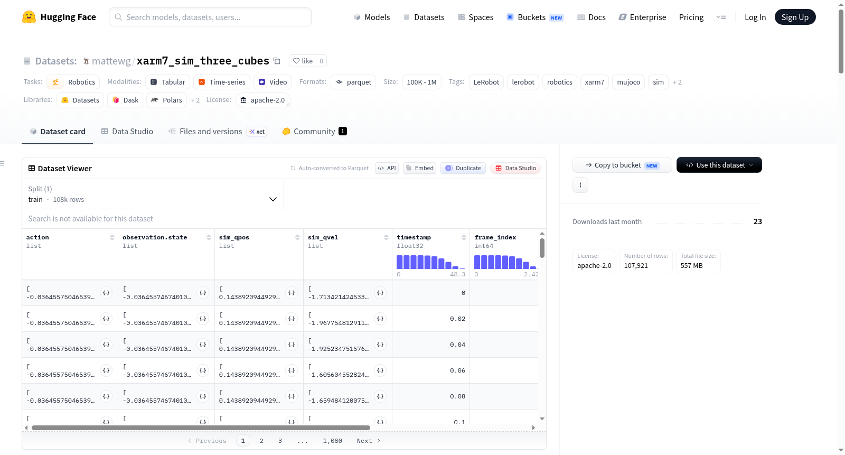Expand the sim_qpos cell in the 0.04 row
845x455 pixels.
point(292,345)
